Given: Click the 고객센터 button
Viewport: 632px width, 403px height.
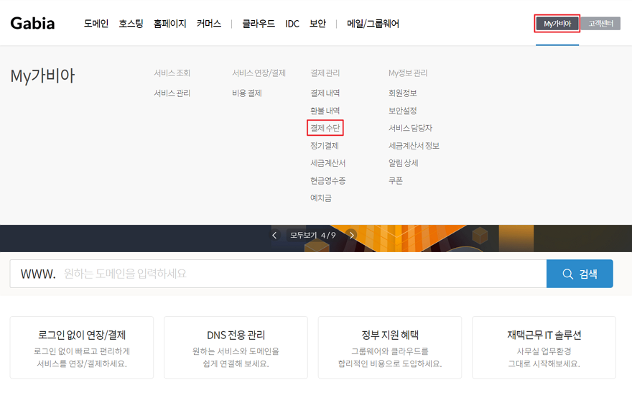Looking at the screenshot, I should [x=600, y=24].
